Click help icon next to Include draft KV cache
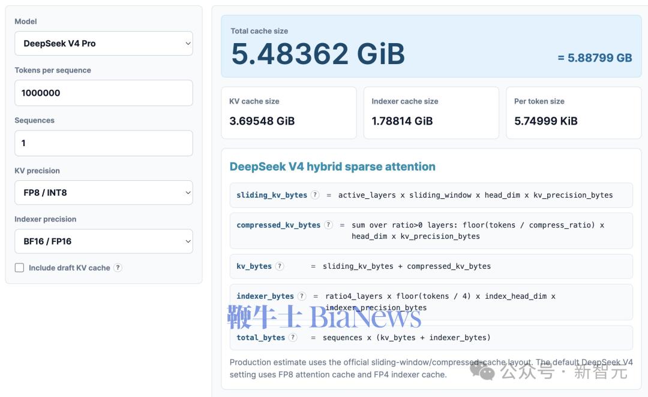 pos(118,268)
